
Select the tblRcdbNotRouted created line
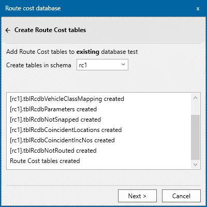[x=53, y=151]
